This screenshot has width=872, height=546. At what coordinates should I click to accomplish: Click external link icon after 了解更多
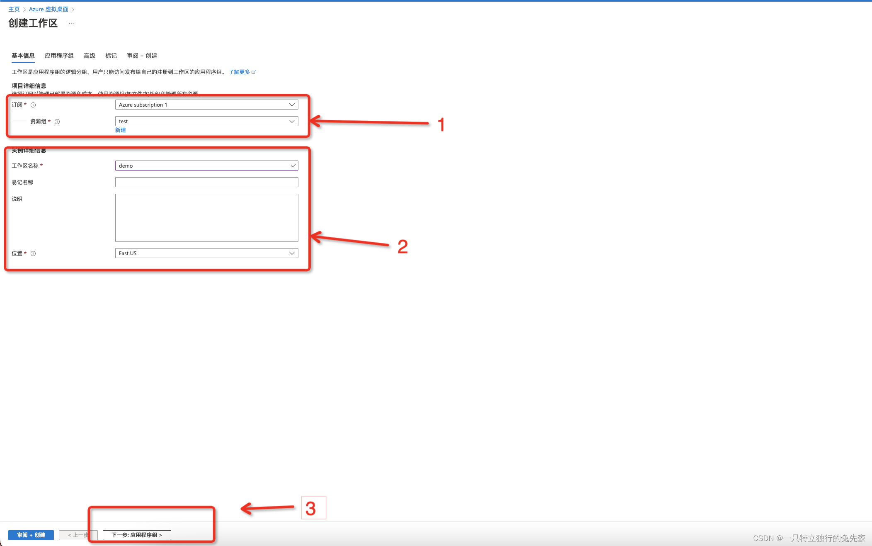click(x=254, y=72)
